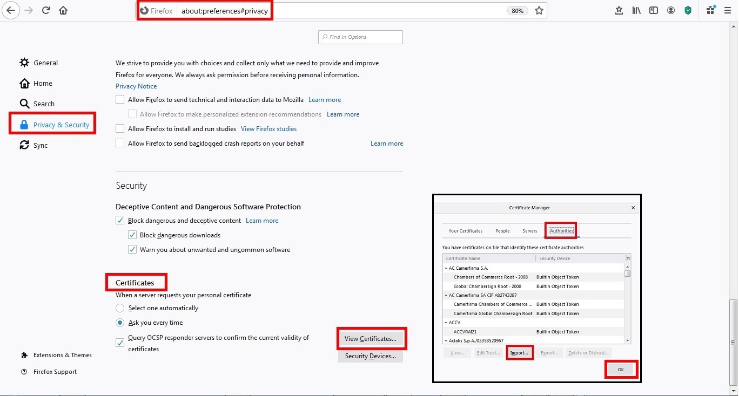
Task: Reload the current page
Action: 46,10
